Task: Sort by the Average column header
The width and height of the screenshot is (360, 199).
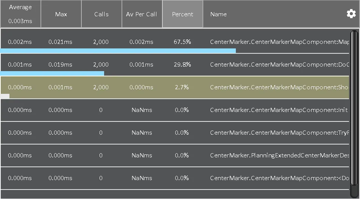Action: tap(20, 14)
